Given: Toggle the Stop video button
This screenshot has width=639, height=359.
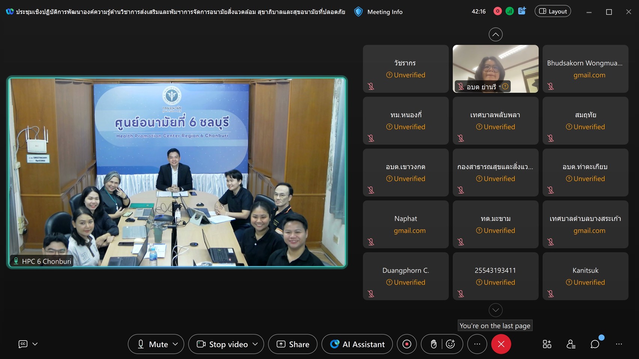Looking at the screenshot, I should (x=222, y=344).
